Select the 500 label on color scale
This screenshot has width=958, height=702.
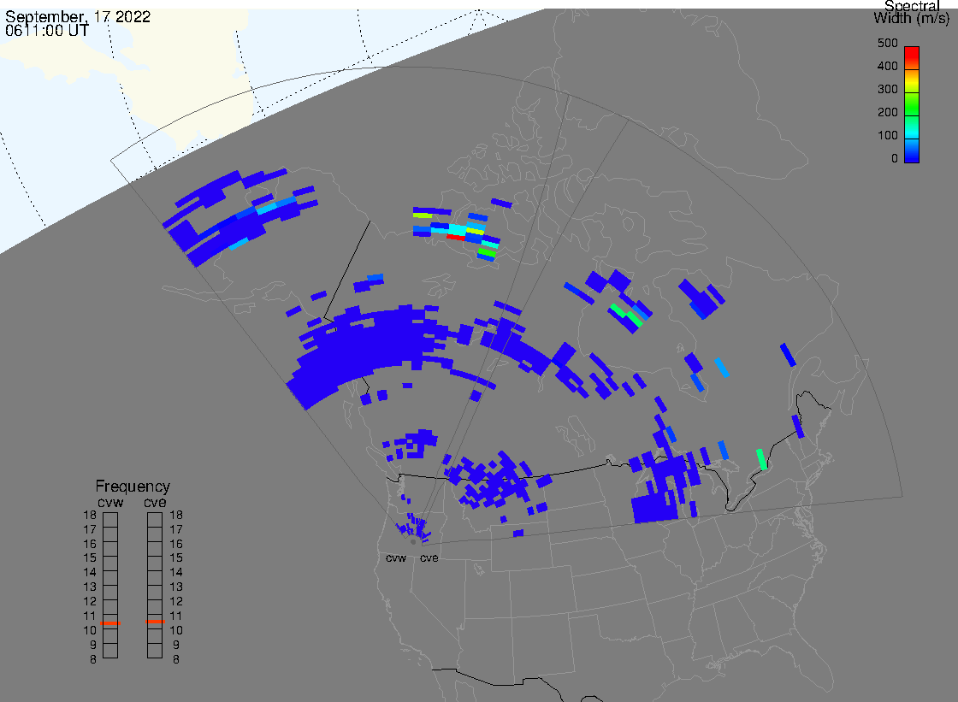point(887,44)
